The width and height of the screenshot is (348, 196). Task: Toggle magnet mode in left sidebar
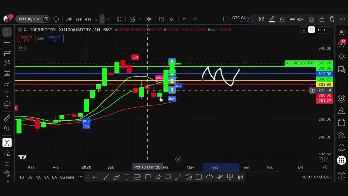[7, 143]
